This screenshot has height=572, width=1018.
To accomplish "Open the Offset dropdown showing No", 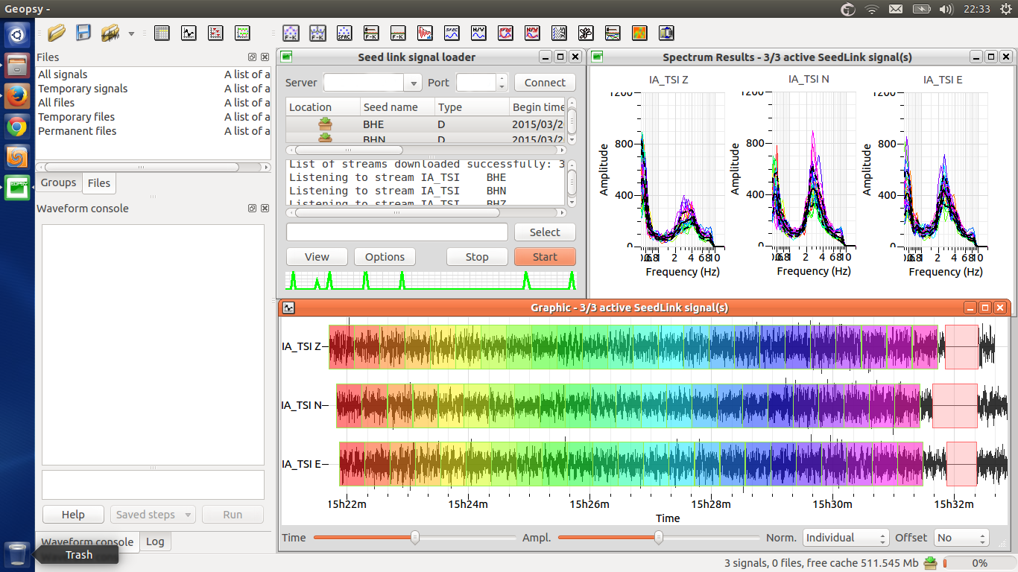I will pos(961,538).
